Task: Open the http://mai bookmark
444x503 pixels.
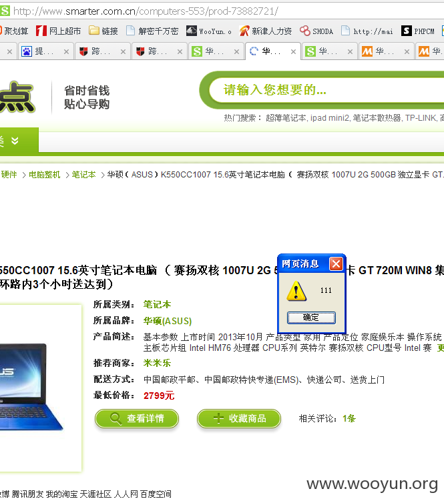Action: pyautogui.click(x=367, y=31)
